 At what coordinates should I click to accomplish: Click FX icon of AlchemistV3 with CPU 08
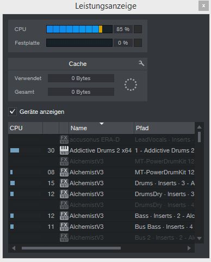[64, 172]
